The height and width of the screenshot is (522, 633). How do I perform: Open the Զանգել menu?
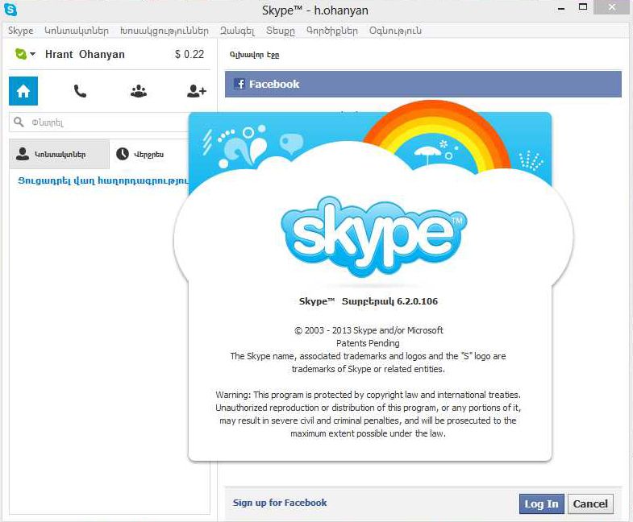237,31
